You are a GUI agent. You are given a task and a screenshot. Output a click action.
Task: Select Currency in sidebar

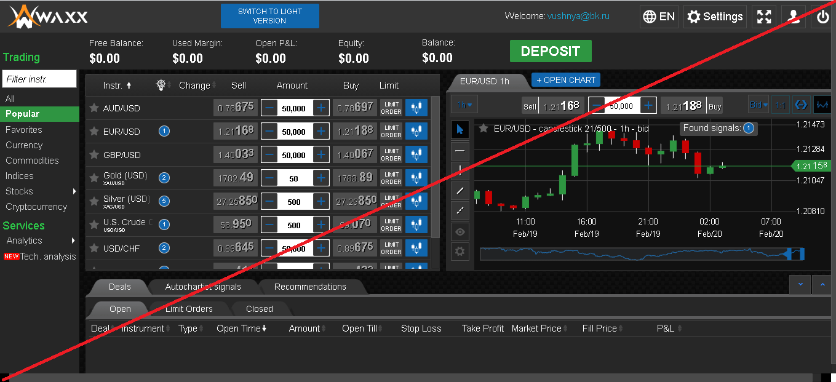coord(24,145)
